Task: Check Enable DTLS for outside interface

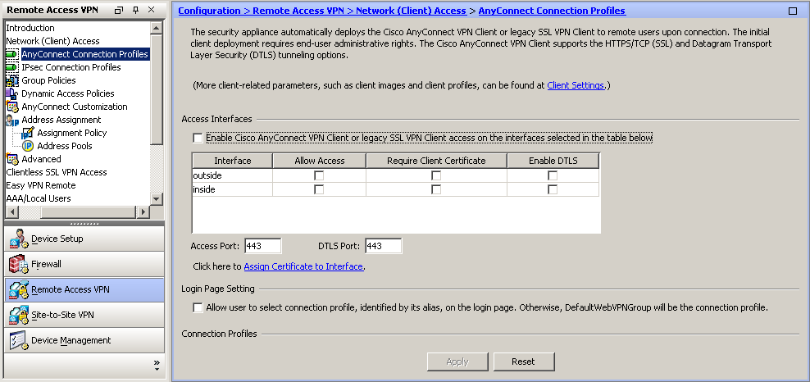Action: tap(553, 176)
